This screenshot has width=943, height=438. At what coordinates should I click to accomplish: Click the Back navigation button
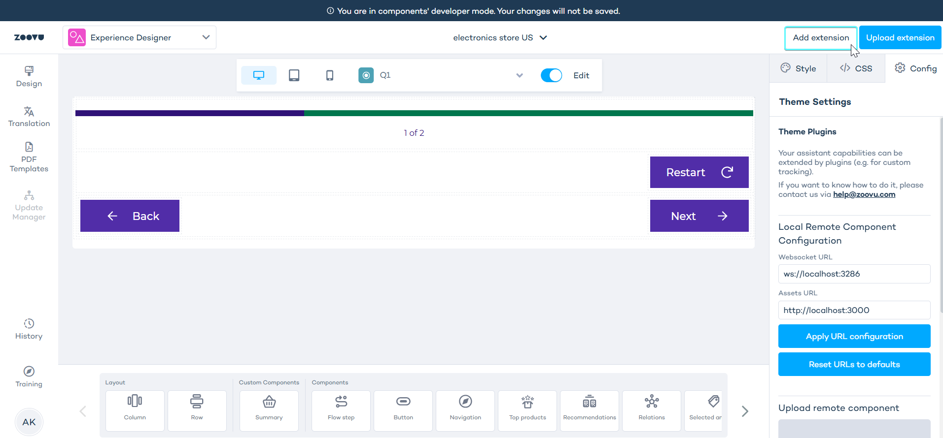tap(130, 216)
